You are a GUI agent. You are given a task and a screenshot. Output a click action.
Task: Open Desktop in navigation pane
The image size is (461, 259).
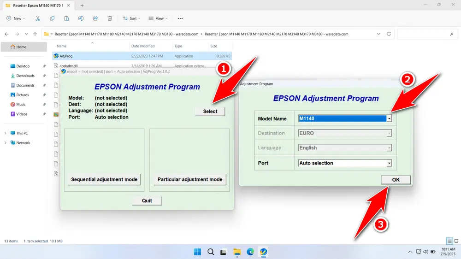[23, 66]
